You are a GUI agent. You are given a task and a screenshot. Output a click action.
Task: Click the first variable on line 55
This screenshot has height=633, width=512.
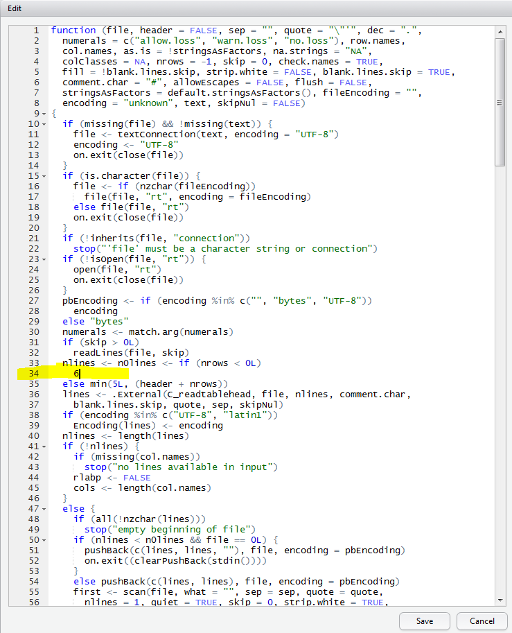87,592
